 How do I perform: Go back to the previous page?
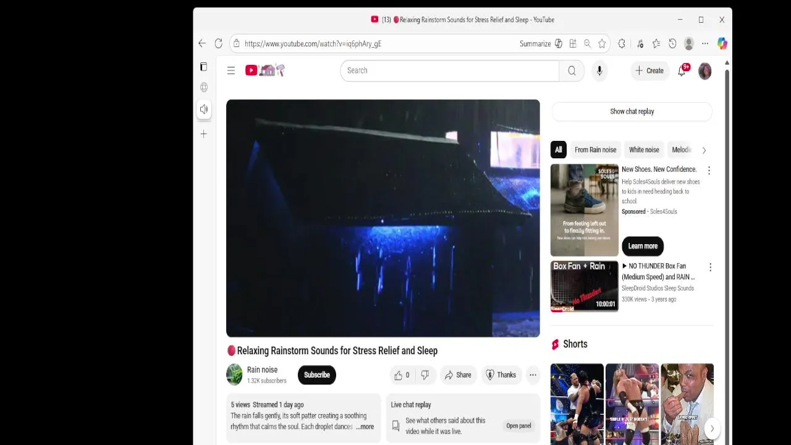(x=202, y=43)
